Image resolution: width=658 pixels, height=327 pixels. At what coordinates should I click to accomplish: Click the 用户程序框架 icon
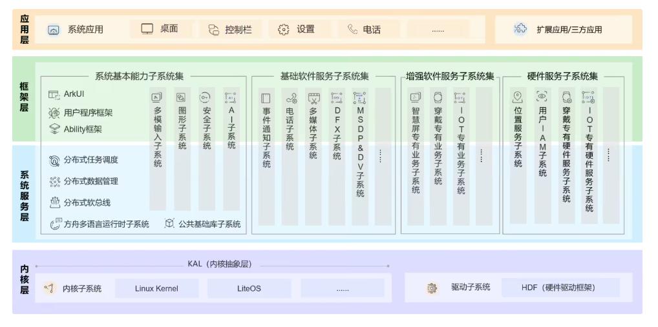54,113
